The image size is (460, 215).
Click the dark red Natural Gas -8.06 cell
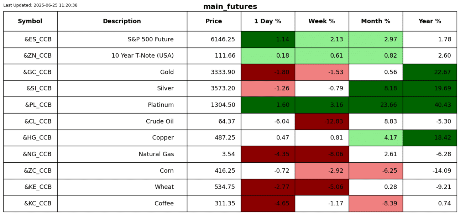tap(322, 154)
